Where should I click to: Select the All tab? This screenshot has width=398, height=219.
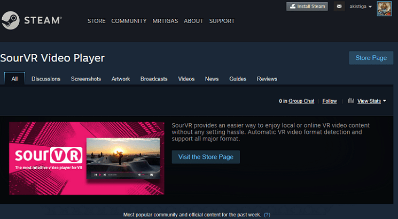click(x=14, y=79)
